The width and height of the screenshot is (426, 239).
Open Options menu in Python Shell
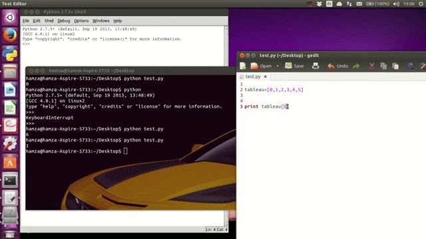[x=81, y=21]
